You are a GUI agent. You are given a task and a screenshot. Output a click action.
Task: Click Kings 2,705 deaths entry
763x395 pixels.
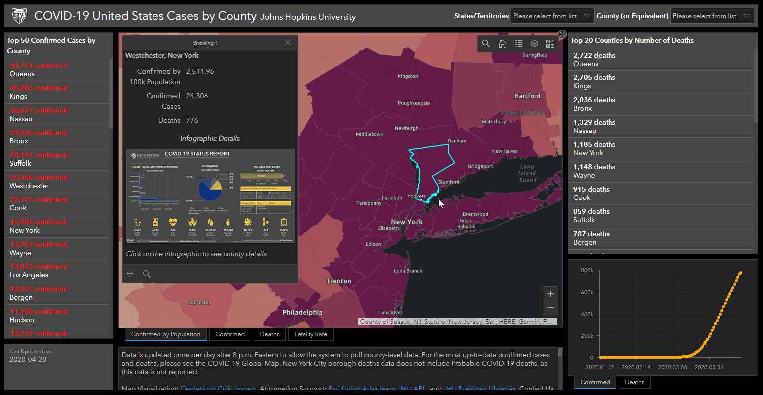[x=661, y=82]
